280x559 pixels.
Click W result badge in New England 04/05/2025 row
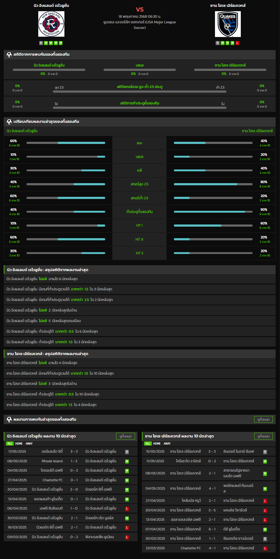tap(127, 471)
